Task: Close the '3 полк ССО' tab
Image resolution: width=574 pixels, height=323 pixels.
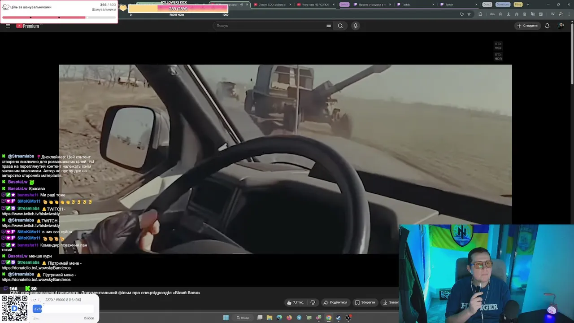Action: (290, 4)
